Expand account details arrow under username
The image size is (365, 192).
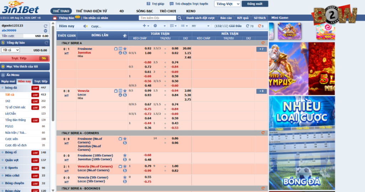46,31
